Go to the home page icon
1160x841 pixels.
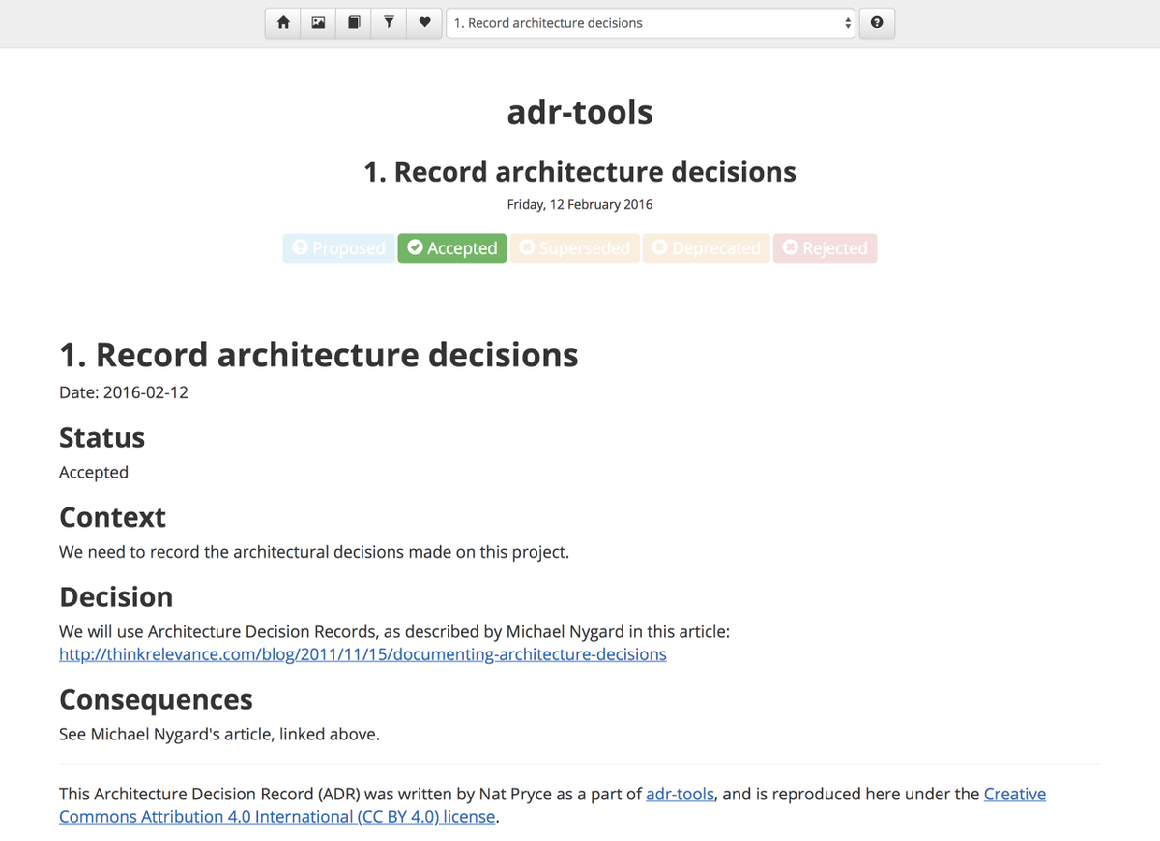[283, 22]
